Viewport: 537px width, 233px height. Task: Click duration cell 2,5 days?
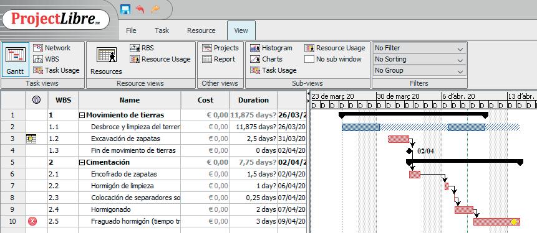tap(253, 139)
